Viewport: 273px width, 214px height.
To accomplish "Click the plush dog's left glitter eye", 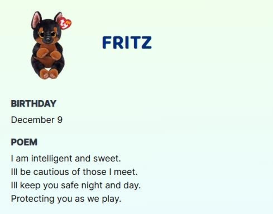I will point(42,34).
